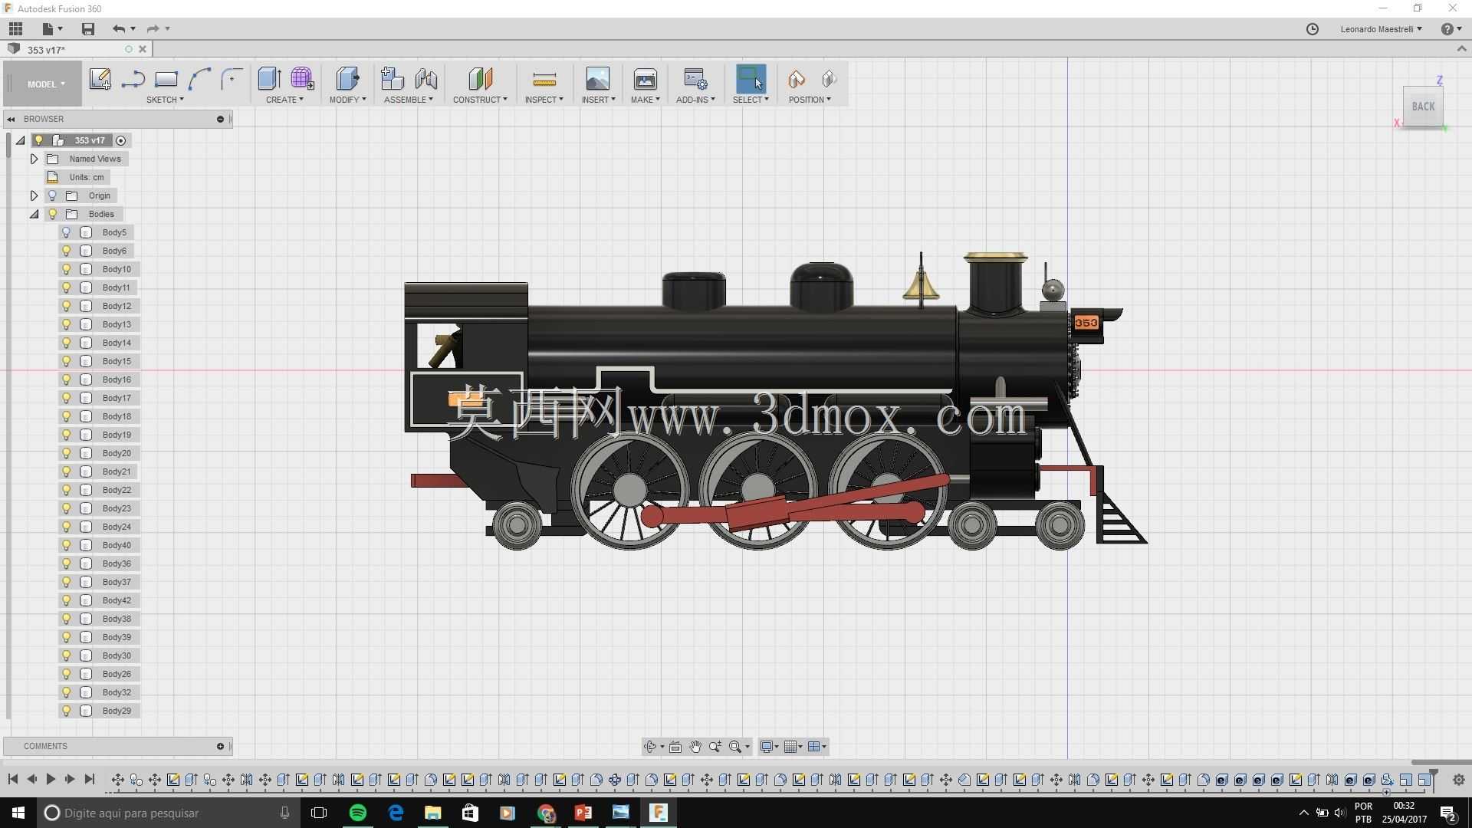Viewport: 1472px width, 828px height.
Task: Select the Press Pull modify icon
Action: click(347, 79)
